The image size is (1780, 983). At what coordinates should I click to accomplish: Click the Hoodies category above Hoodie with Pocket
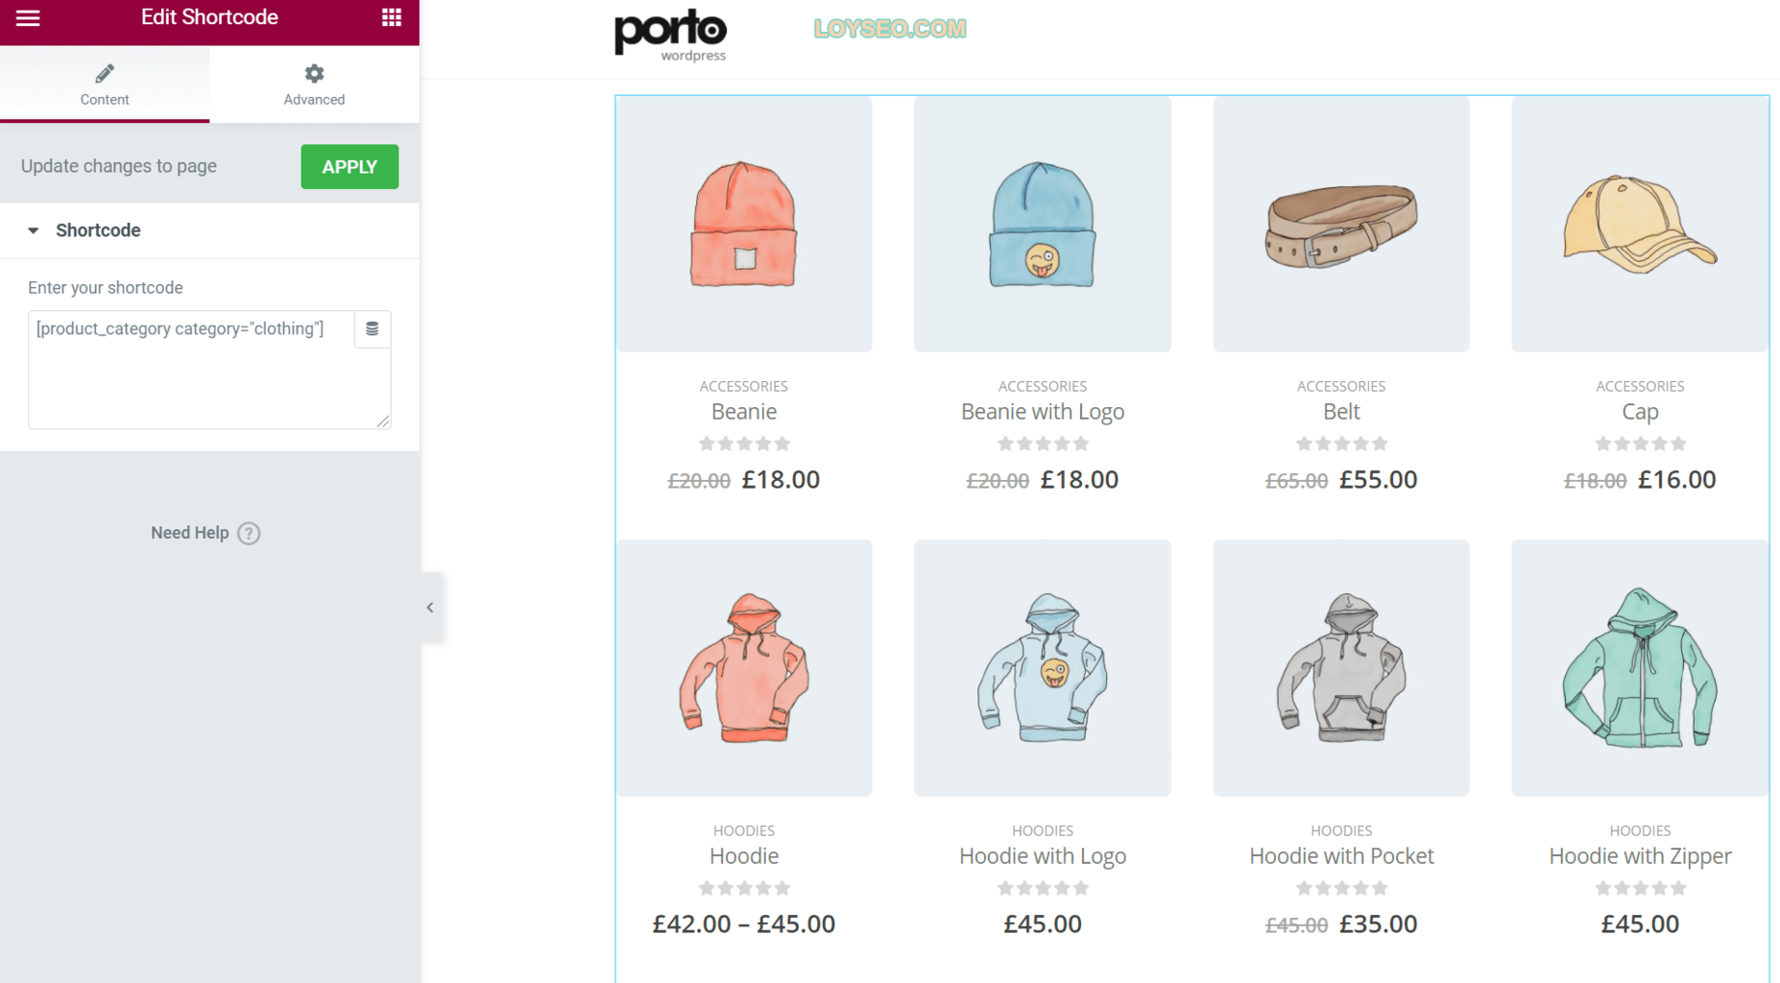click(x=1341, y=830)
